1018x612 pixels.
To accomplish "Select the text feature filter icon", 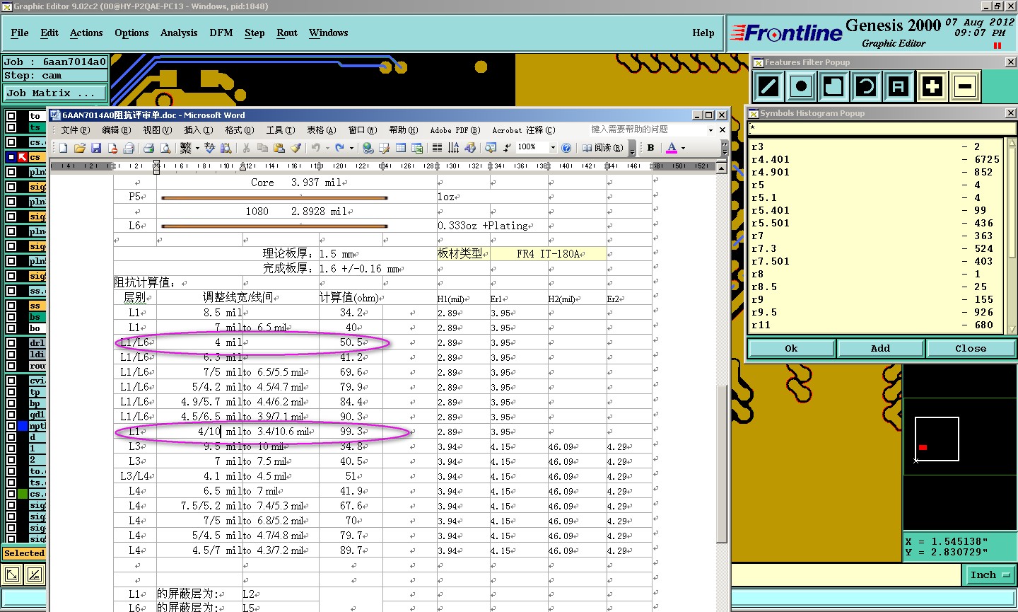I will click(x=899, y=87).
